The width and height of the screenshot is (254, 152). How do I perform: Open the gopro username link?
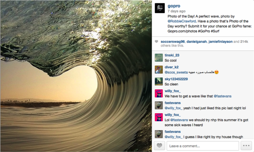[174, 6]
